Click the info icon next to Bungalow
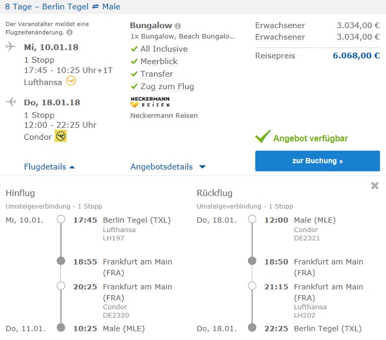 click(178, 26)
